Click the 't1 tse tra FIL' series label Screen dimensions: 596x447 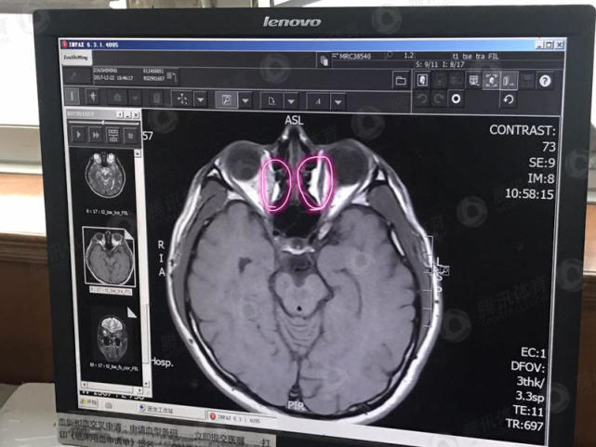(475, 56)
